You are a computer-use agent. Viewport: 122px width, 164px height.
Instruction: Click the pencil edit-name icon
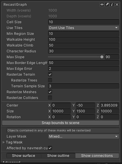click(107, 5)
